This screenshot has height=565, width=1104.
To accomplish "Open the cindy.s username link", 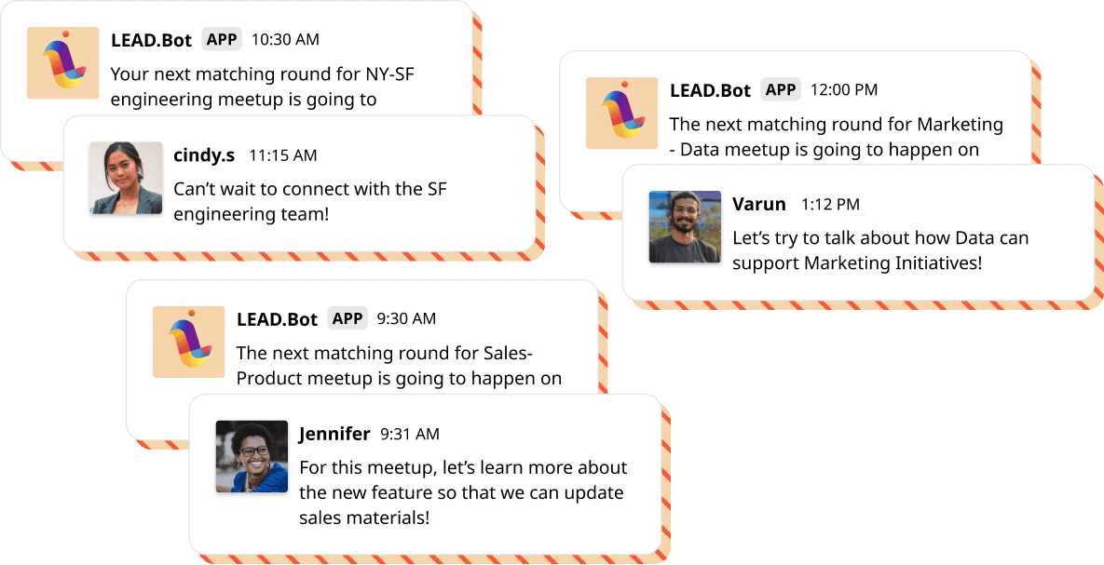I will point(204,155).
